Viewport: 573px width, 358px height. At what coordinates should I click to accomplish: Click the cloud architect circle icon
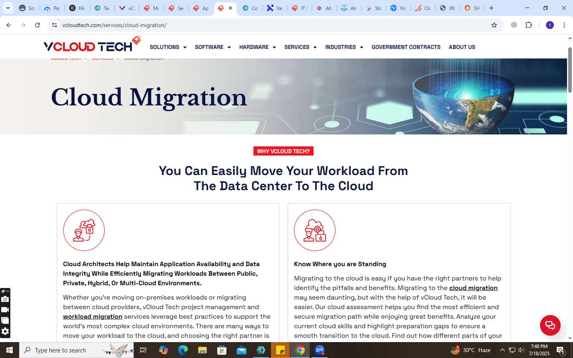pos(84,230)
